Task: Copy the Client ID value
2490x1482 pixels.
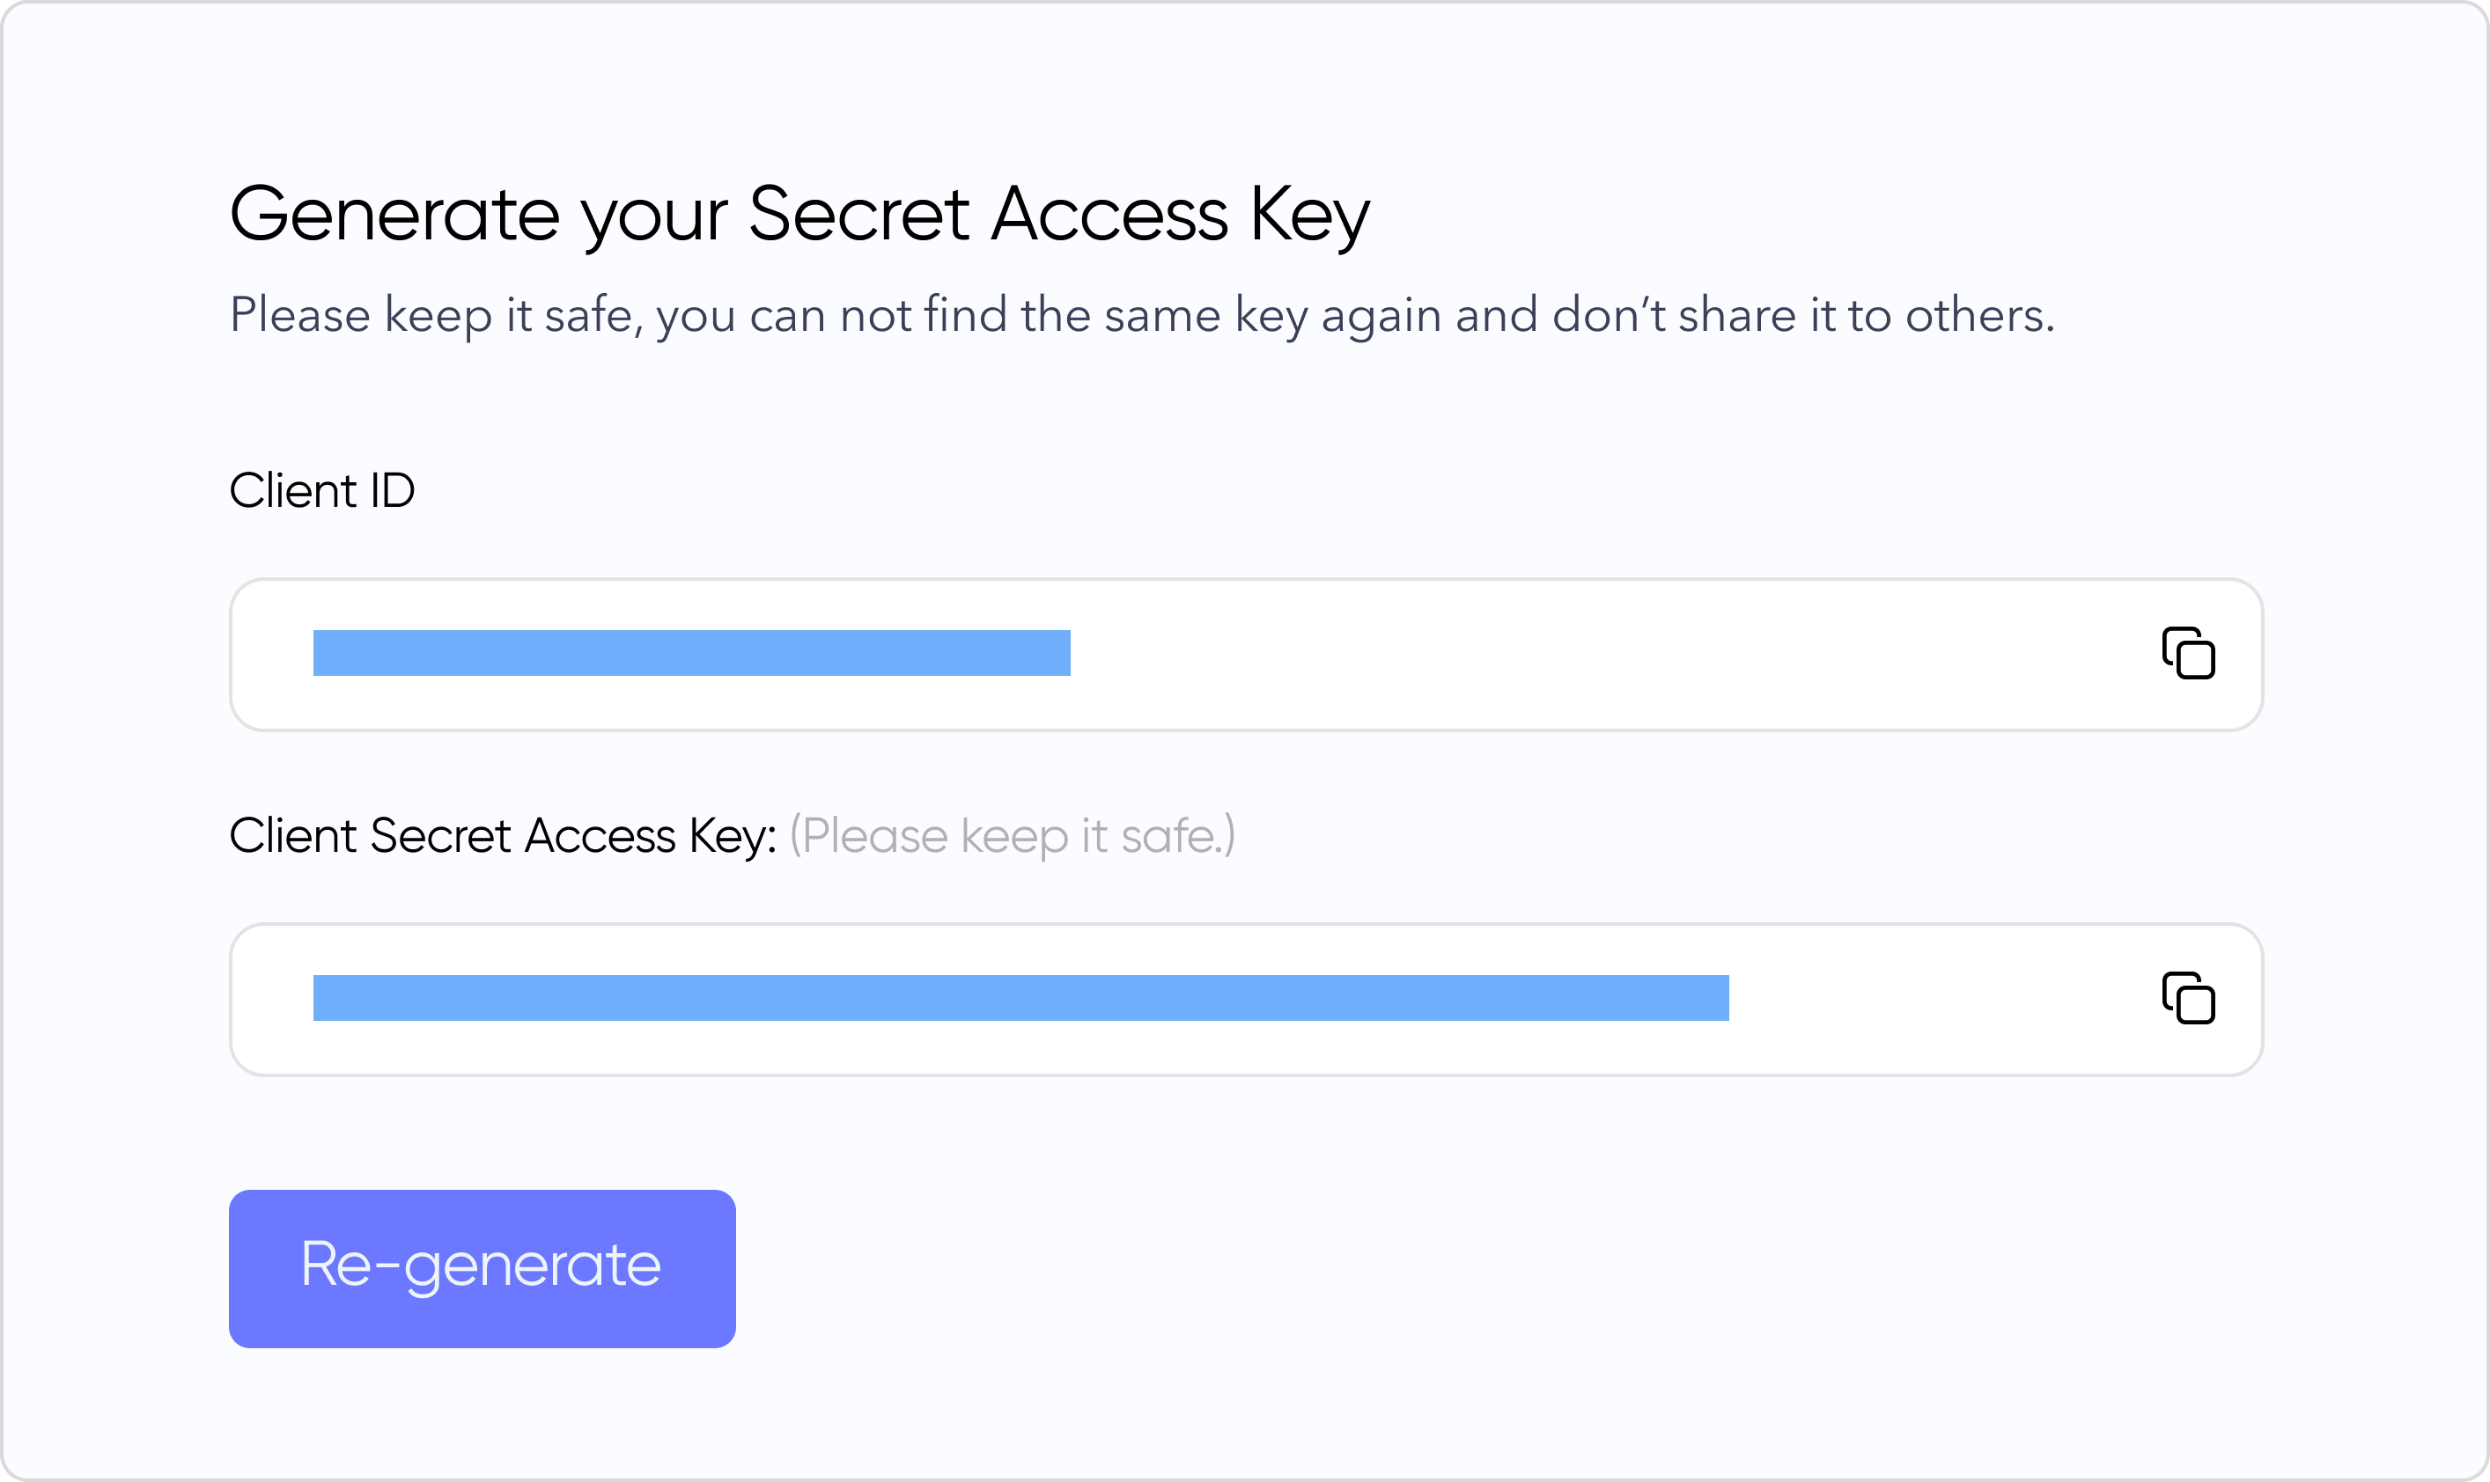Action: (x=2187, y=654)
